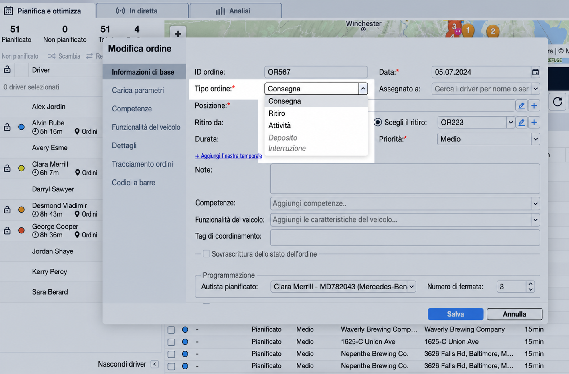Click the lock icon in Driver header

[7, 69]
